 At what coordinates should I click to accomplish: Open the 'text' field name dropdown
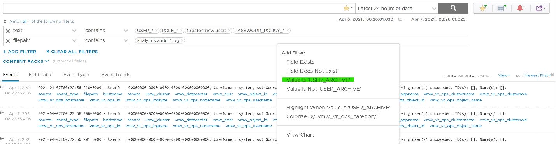coord(45,31)
